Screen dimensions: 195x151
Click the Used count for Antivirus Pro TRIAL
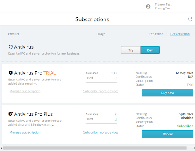coord(115,78)
